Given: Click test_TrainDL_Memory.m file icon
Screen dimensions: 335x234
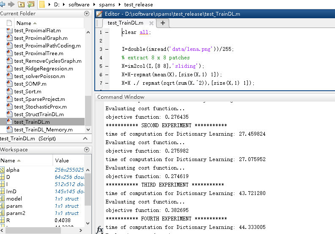Looking at the screenshot, I should point(9,130).
